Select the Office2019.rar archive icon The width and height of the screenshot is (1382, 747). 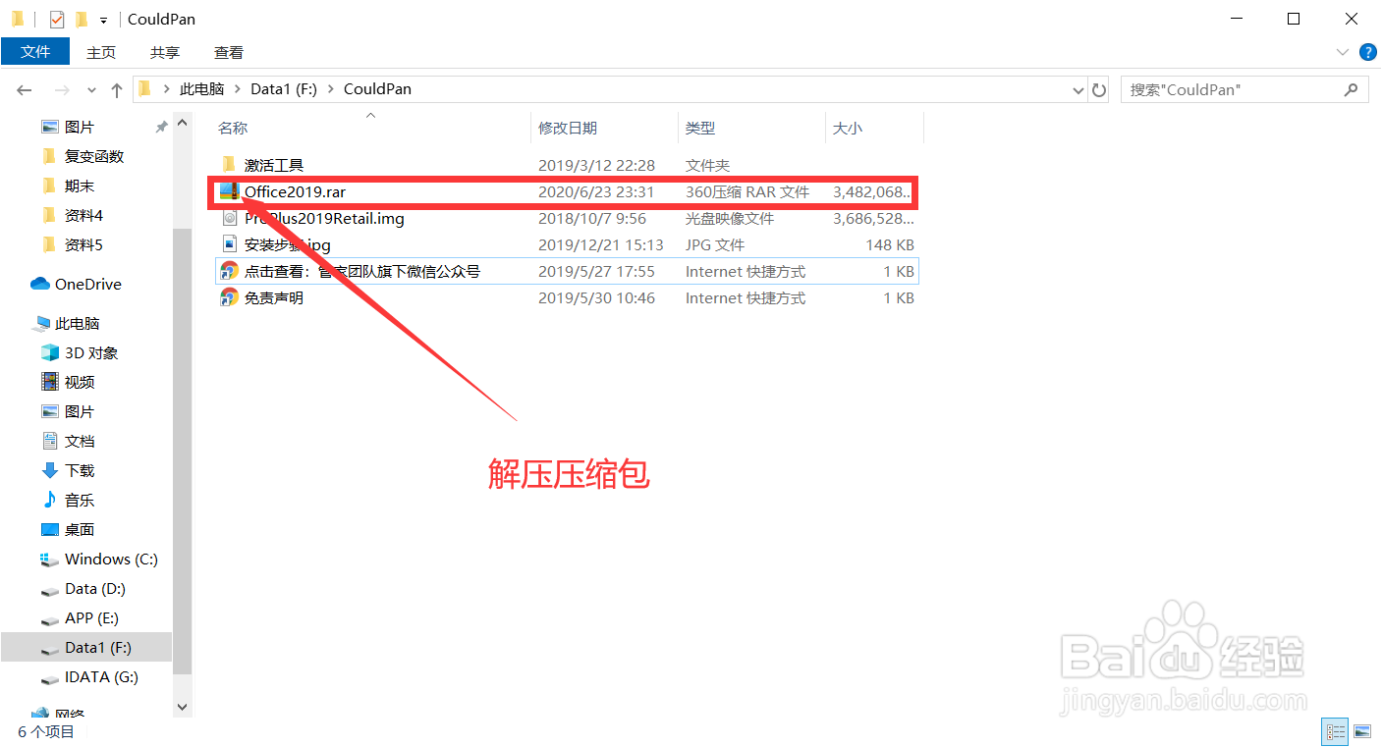[229, 191]
